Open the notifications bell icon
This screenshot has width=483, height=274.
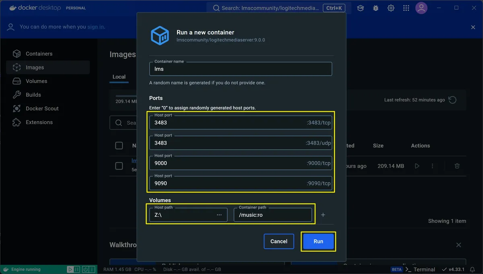(x=473, y=269)
